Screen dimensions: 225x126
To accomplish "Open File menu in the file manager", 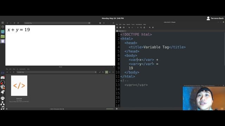I will [7, 69].
